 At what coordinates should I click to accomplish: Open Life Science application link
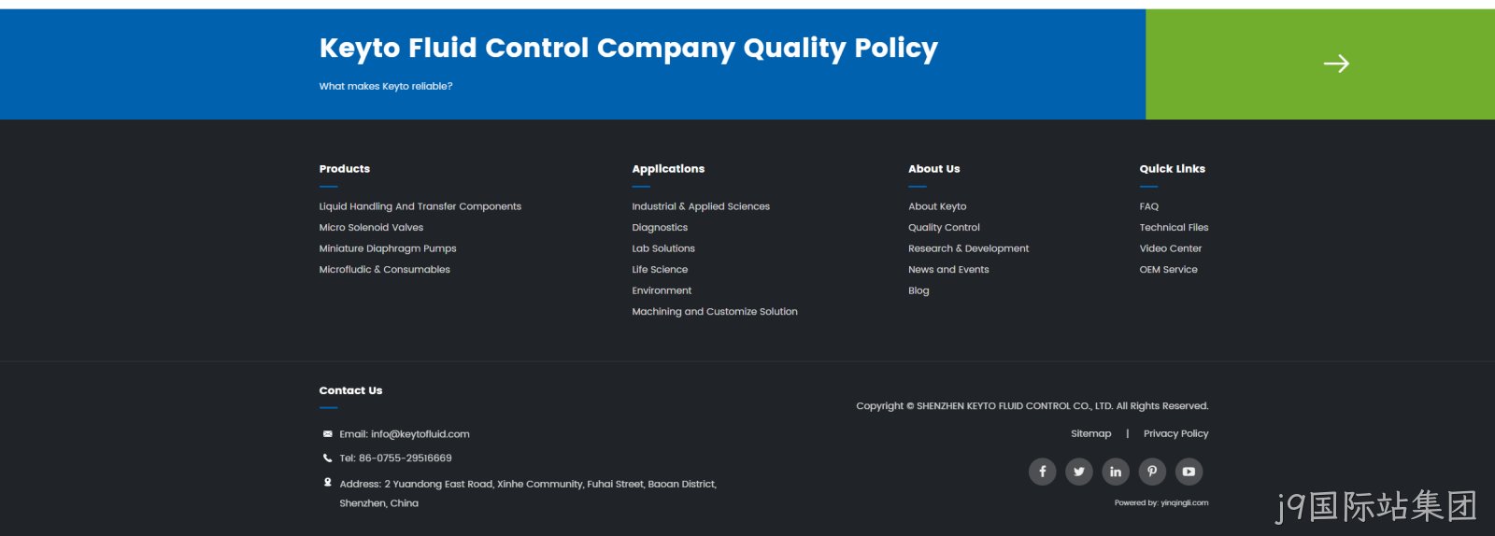(660, 270)
